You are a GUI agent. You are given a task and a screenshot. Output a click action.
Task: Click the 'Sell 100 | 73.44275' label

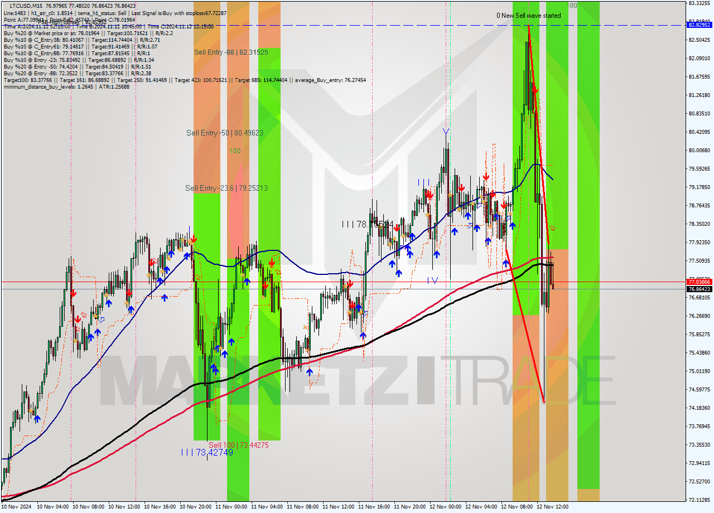tap(239, 445)
